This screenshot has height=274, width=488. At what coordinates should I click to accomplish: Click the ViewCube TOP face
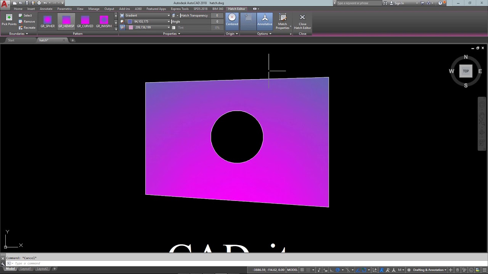[466, 71]
